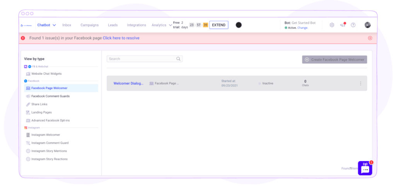Select Facebook Comment Guards in sidebar
This screenshot has height=188, width=396.
[x=51, y=96]
